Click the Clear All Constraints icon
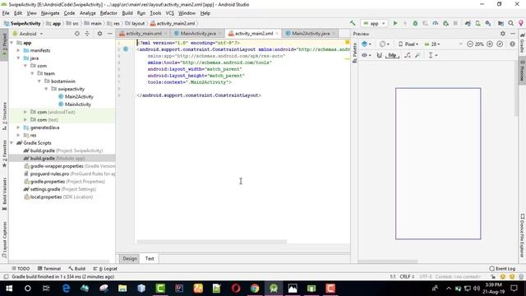The height and width of the screenshot is (296, 526). point(408,55)
